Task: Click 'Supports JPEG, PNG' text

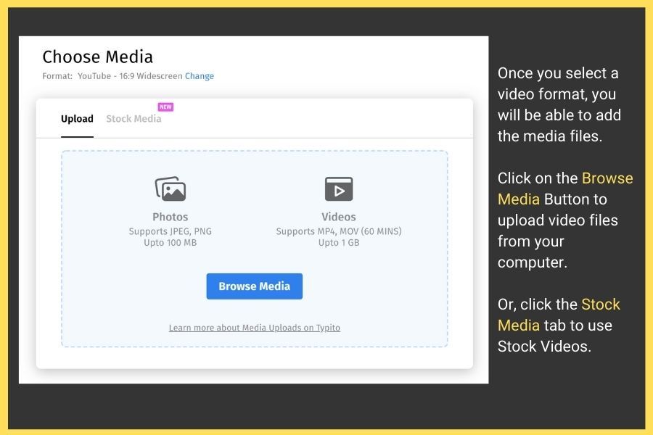Action: coord(171,231)
